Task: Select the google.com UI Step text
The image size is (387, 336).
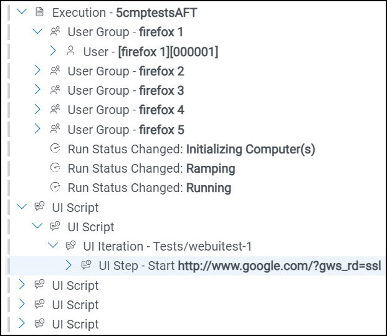Action: (x=239, y=266)
